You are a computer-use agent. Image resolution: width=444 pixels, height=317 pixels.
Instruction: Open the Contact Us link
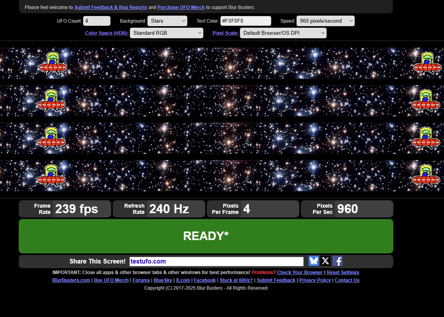(x=347, y=280)
